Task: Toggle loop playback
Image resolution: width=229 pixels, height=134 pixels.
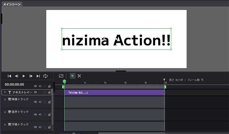Action: click(45, 76)
